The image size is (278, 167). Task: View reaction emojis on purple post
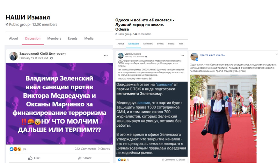[x=15, y=149]
